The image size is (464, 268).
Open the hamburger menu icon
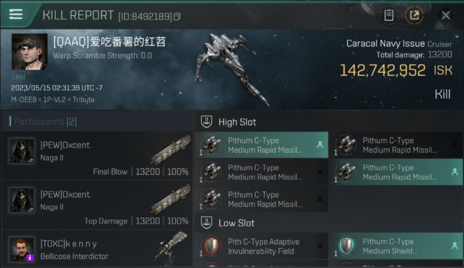pos(16,14)
